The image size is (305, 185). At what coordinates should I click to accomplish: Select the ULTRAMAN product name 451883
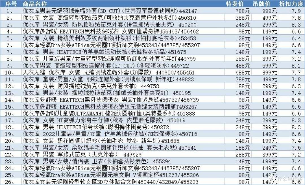point(109,114)
